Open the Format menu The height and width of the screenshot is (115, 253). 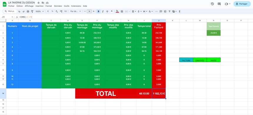pos(49,6)
